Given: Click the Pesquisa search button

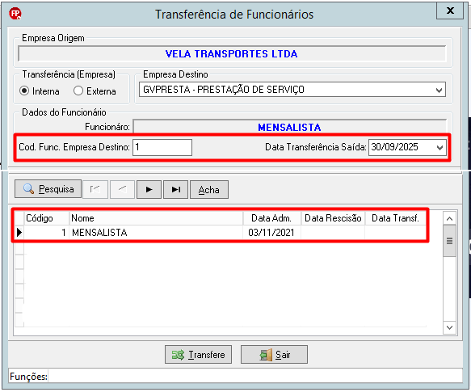Looking at the screenshot, I should (48, 189).
